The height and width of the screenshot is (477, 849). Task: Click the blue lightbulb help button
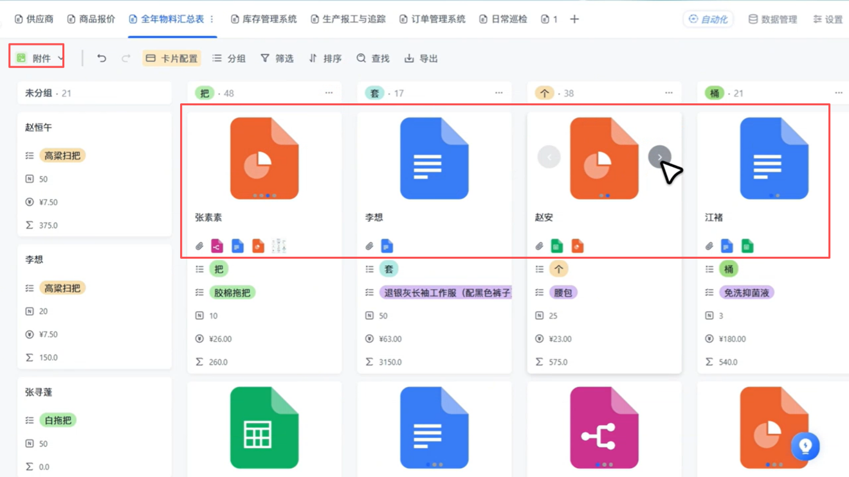tap(805, 446)
